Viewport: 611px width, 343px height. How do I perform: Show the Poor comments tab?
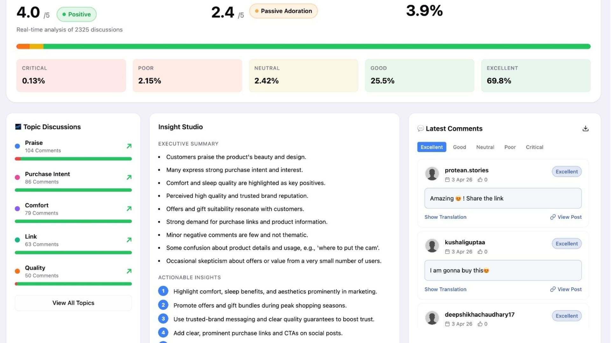(x=510, y=147)
